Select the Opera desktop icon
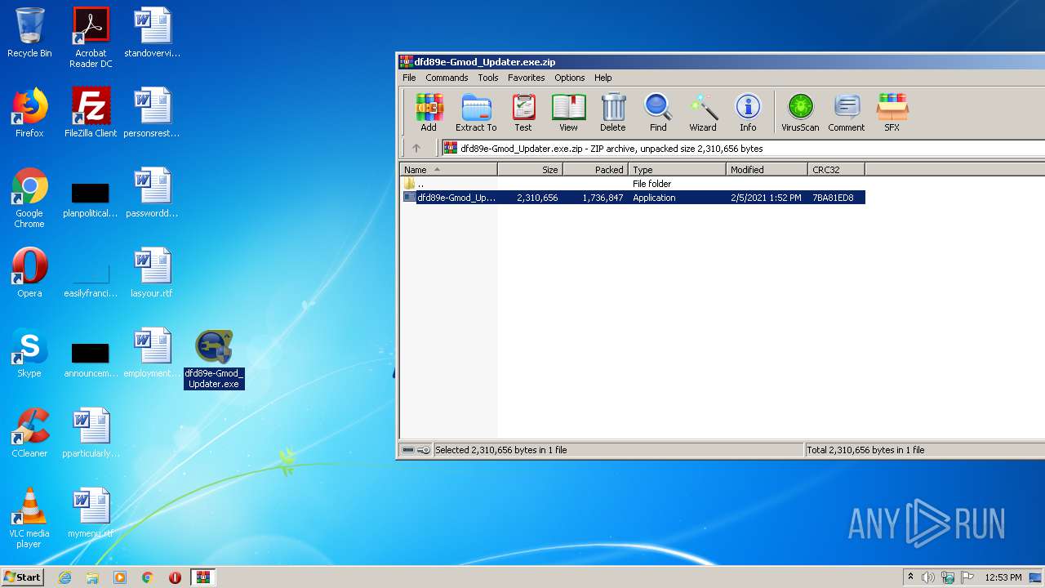Image resolution: width=1045 pixels, height=588 pixels. [29, 273]
